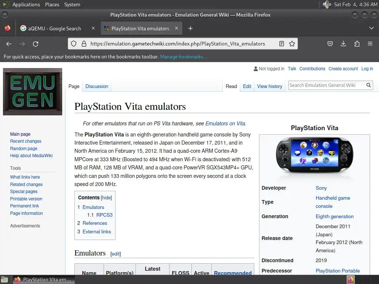This screenshot has width=379, height=284.
Task: Open Recent changes in sidebar
Action: pyautogui.click(x=26, y=141)
